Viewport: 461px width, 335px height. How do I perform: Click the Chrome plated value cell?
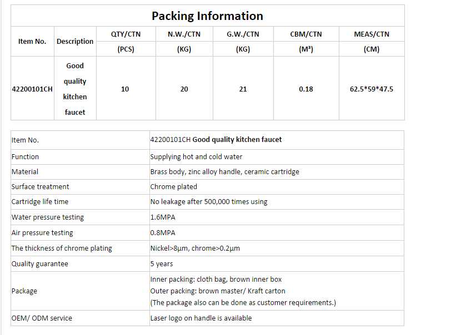coord(173,187)
